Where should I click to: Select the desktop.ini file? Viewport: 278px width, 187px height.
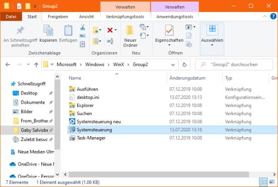[88, 97]
